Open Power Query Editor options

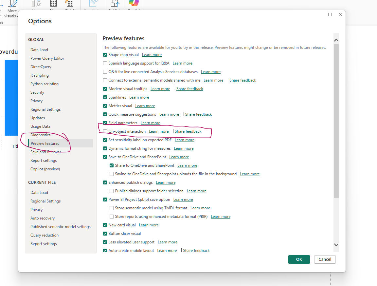pyautogui.click(x=47, y=58)
